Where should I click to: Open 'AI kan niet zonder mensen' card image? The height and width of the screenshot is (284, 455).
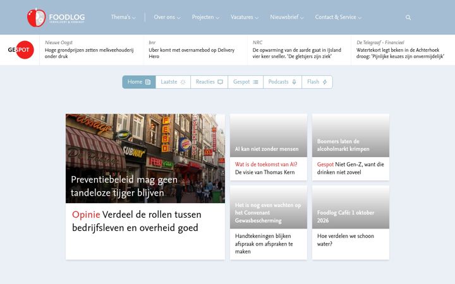click(269, 135)
